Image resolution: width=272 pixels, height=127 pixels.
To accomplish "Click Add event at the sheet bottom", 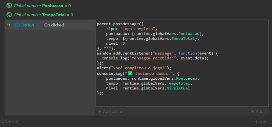I will coord(9,121).
